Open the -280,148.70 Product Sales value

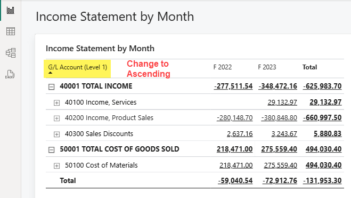(x=234, y=118)
